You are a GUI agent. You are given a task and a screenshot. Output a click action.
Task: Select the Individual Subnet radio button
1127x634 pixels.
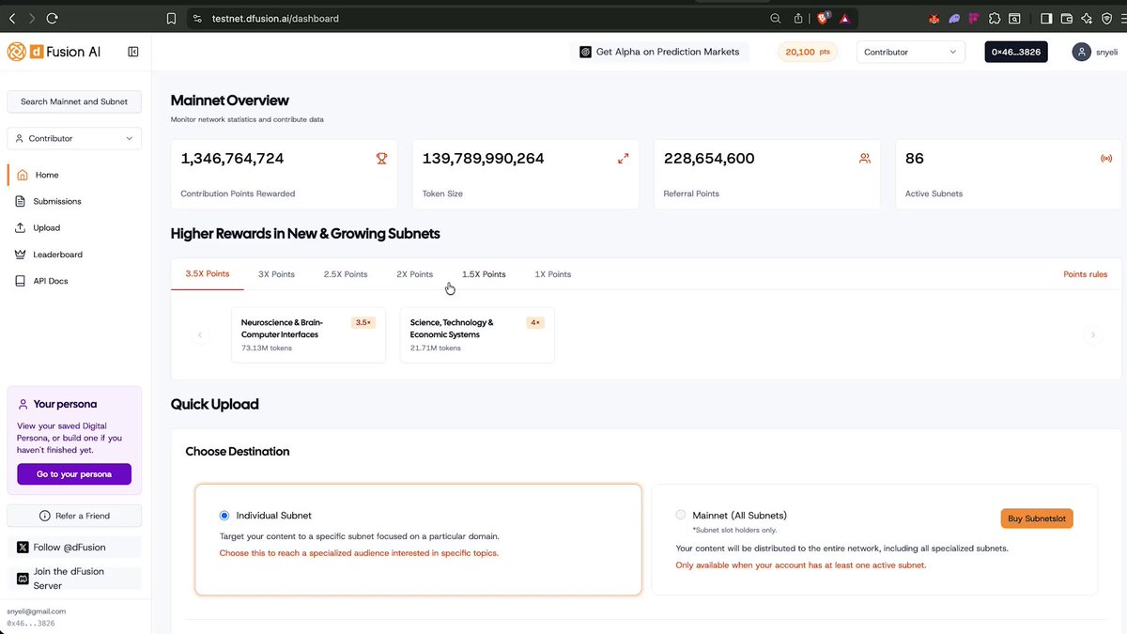click(224, 515)
